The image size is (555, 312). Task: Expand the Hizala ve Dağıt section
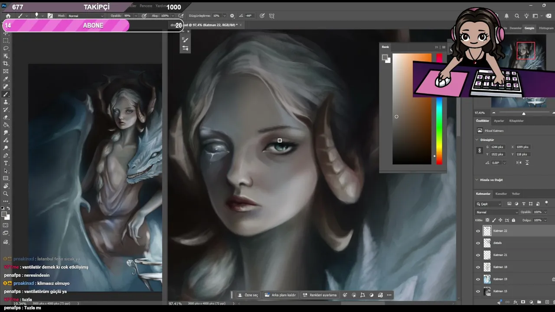pos(477,180)
